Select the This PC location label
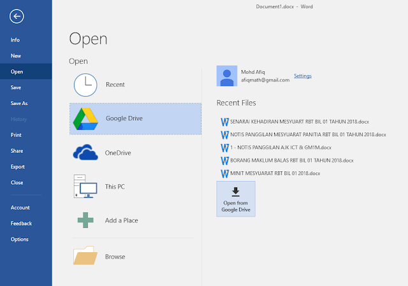The image size is (408, 286). (x=115, y=187)
